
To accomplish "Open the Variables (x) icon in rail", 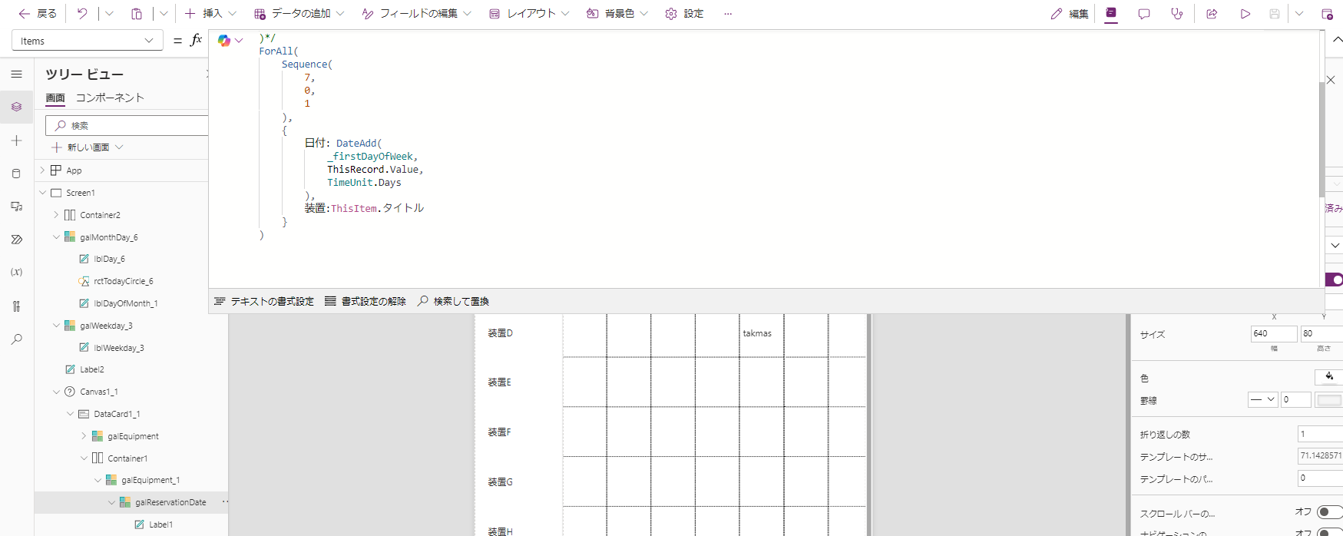I will 16,273.
